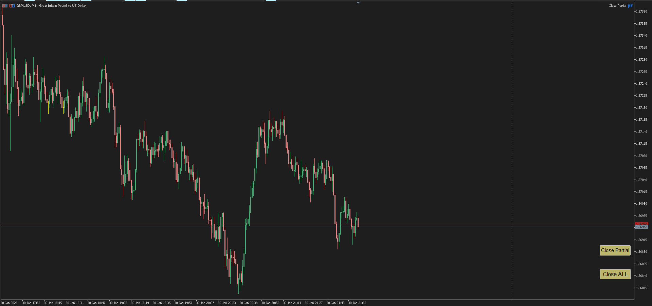Click the gray bid price tag 1.36942
The image size is (652, 306).
641,227
